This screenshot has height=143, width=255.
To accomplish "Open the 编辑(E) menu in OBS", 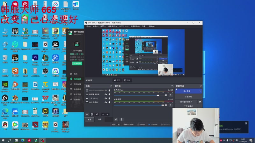I will tap(95, 26).
